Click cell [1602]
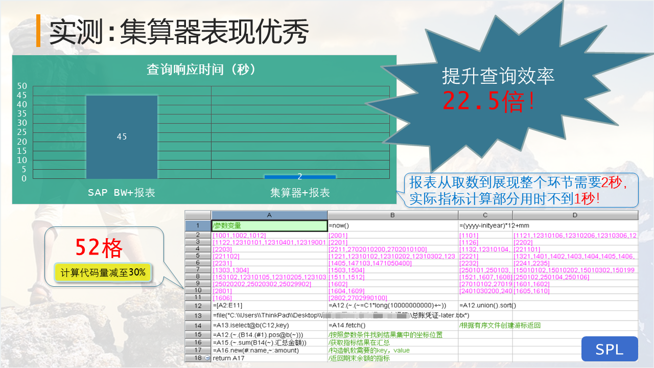 [393, 284]
